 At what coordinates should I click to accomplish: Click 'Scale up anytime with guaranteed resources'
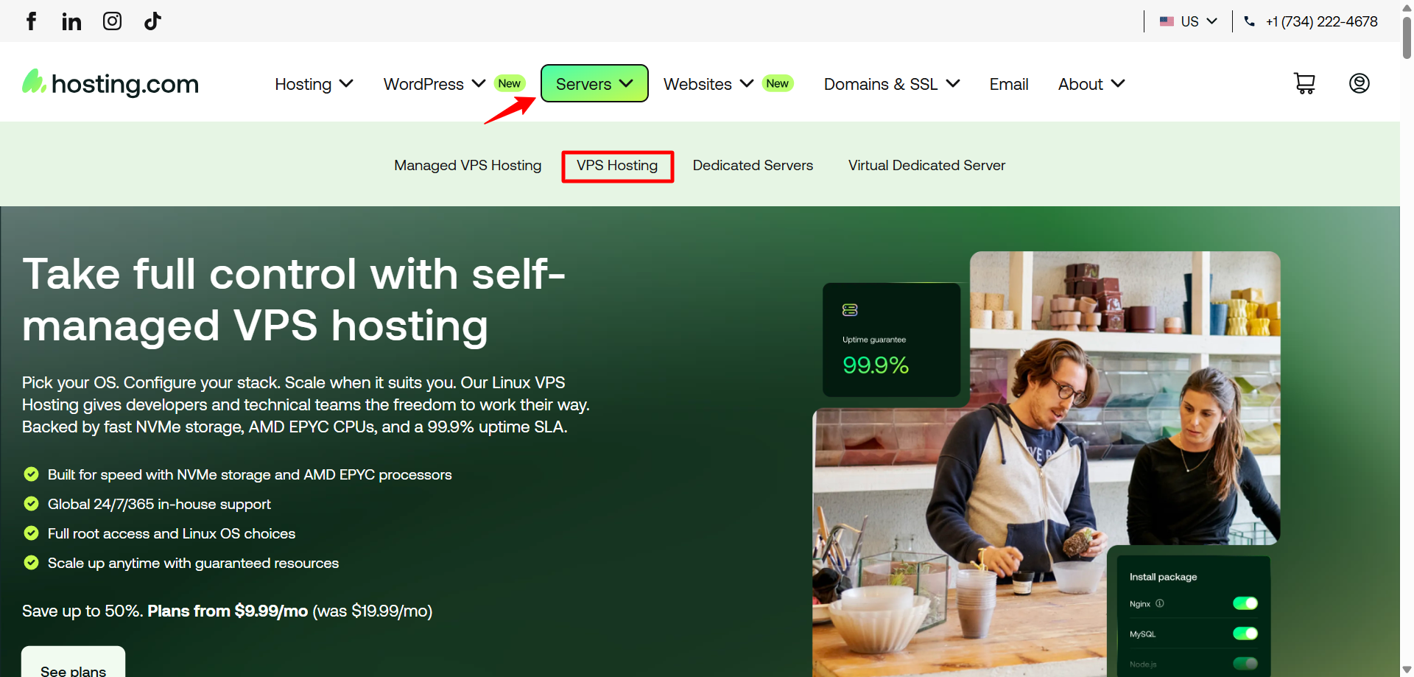pos(193,563)
